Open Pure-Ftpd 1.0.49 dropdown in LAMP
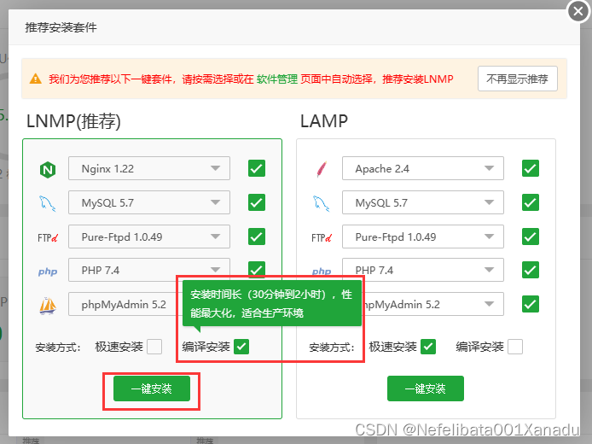The image size is (592, 444). [x=423, y=237]
